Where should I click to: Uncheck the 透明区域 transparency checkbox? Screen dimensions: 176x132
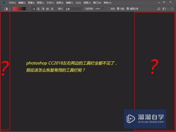128,8
